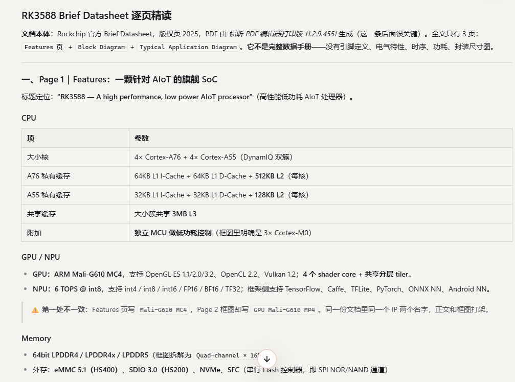Click the italic text 福昕 PDF 编辑器打印版 11.2.9.4551
This screenshot has height=382, width=515.
[x=283, y=34]
